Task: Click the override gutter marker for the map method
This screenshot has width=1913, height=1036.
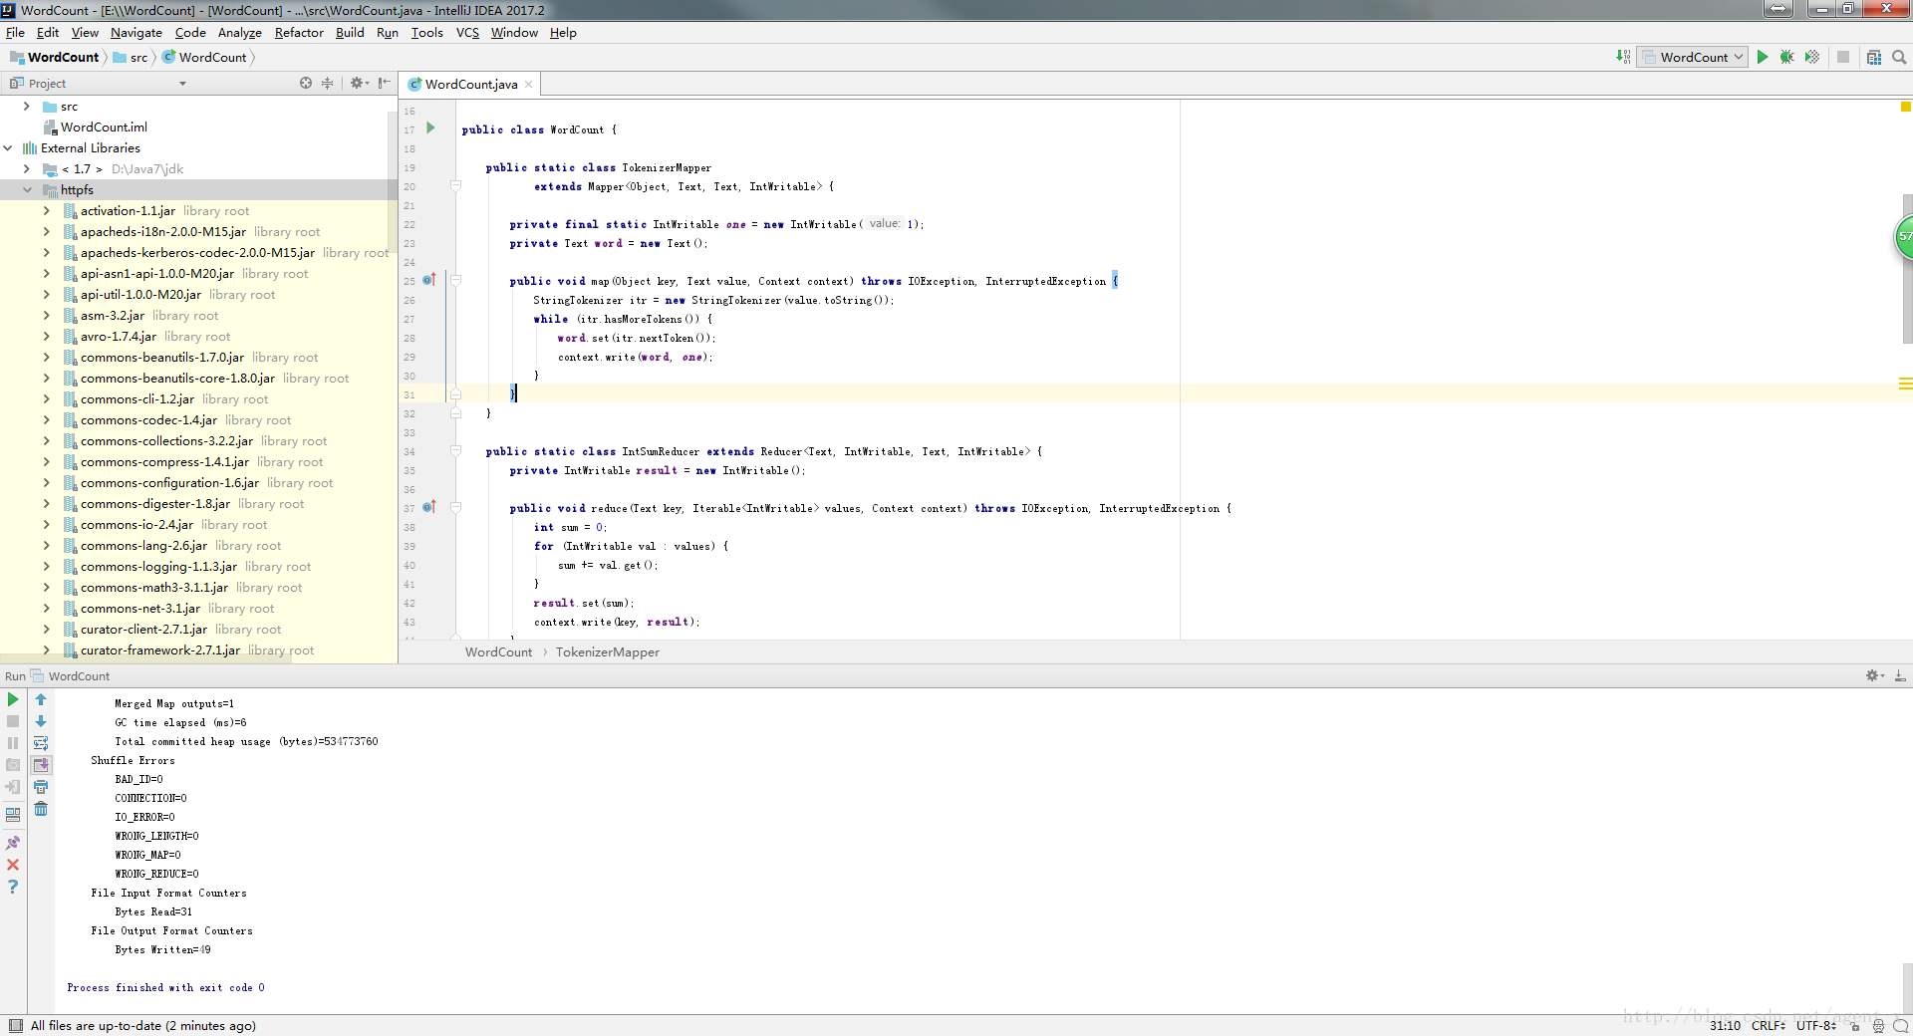Action: pyautogui.click(x=429, y=280)
